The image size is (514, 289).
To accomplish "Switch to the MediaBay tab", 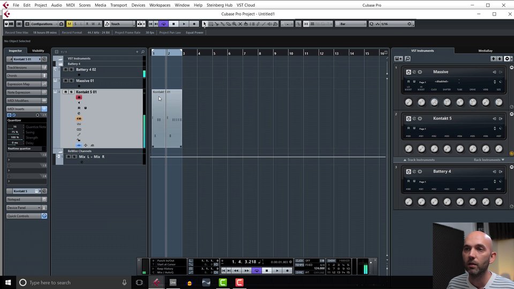I will click(x=486, y=51).
